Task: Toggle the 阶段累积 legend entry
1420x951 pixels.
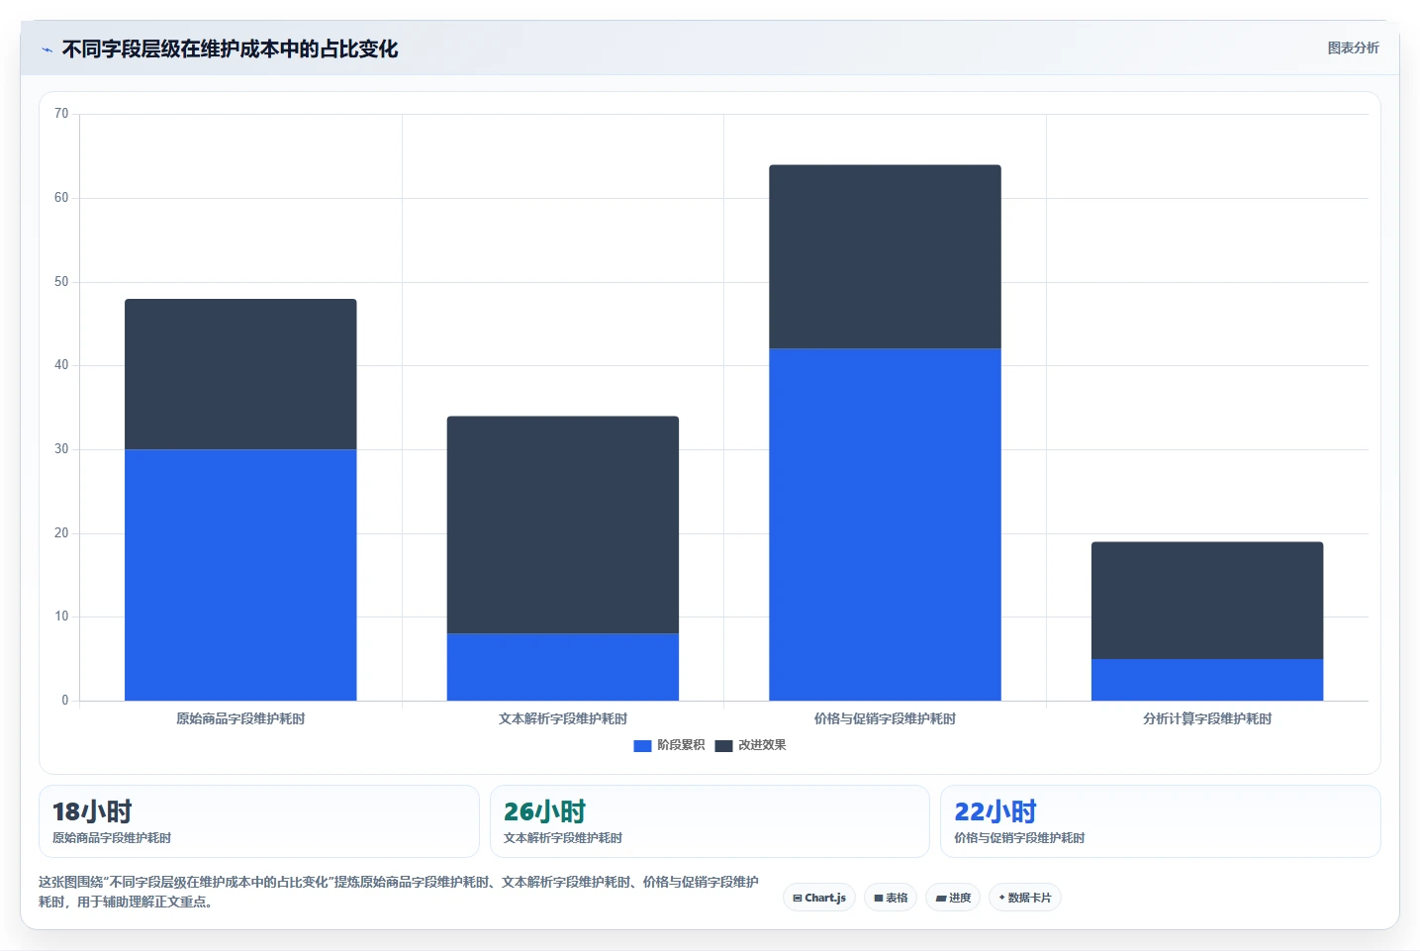Action: click(x=670, y=745)
